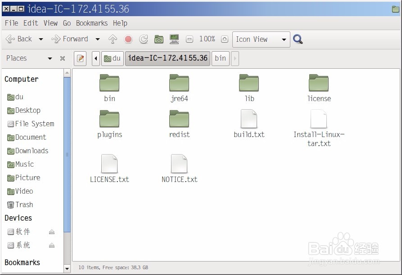Select the jre64 folder icon
402x275 pixels.
pyautogui.click(x=179, y=83)
